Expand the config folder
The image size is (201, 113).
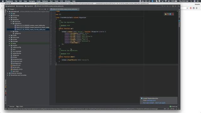(x=9, y=18)
